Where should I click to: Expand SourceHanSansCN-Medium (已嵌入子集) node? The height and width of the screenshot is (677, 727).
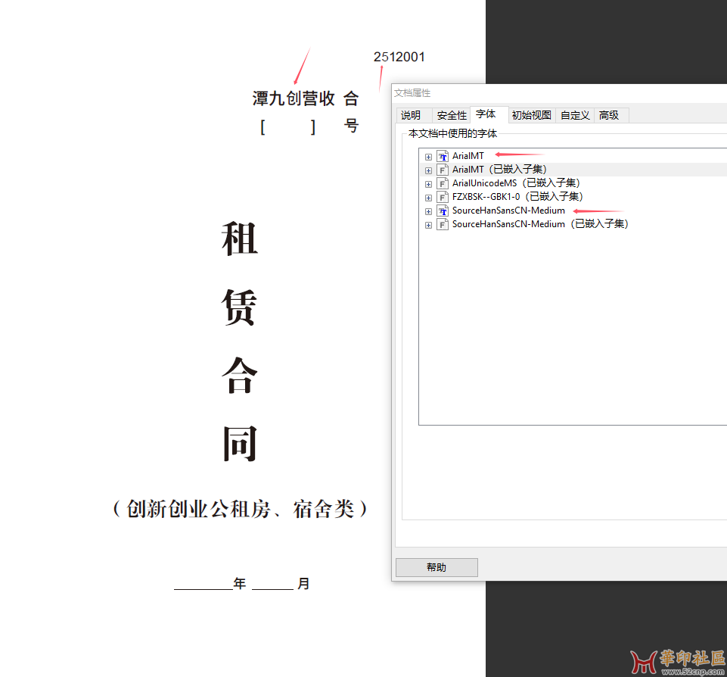[x=428, y=225]
